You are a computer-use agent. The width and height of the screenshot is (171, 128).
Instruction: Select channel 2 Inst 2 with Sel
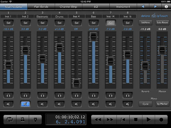[25, 23]
